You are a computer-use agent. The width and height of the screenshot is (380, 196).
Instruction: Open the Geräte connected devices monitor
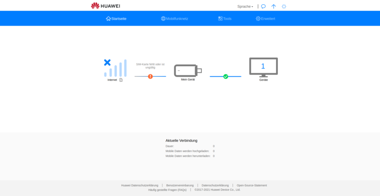coord(263,67)
